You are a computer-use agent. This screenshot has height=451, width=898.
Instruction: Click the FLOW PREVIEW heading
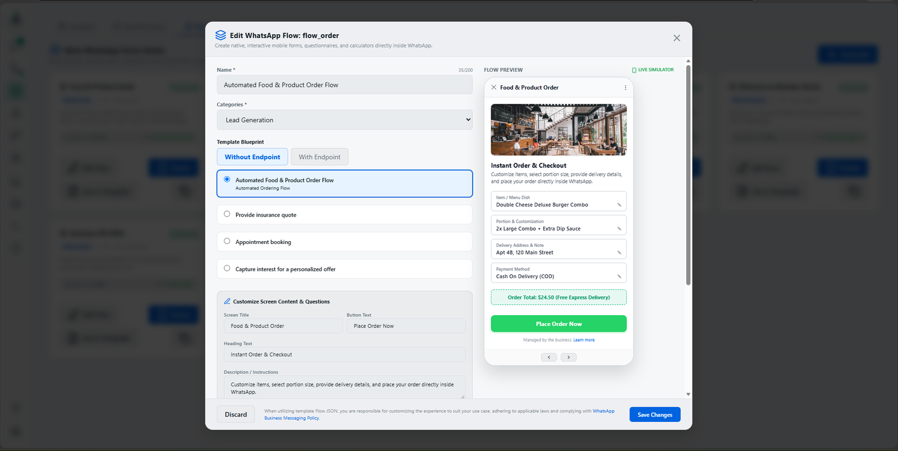pyautogui.click(x=503, y=70)
